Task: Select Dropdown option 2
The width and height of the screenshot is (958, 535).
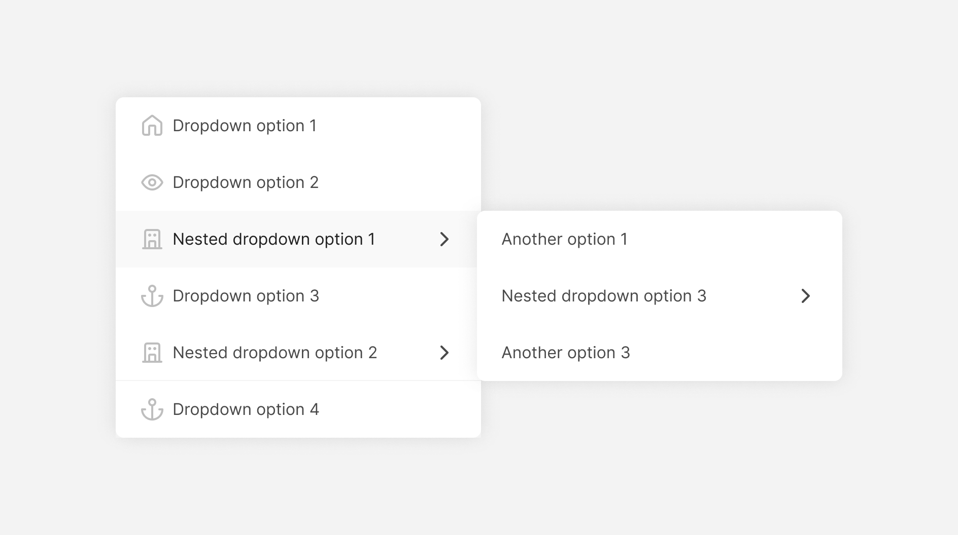Action: (246, 182)
